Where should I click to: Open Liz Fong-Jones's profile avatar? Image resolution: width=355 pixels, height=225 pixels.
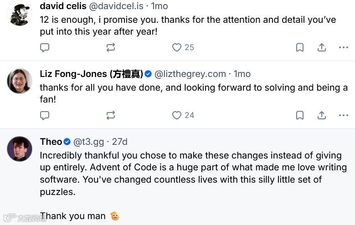coord(20,82)
